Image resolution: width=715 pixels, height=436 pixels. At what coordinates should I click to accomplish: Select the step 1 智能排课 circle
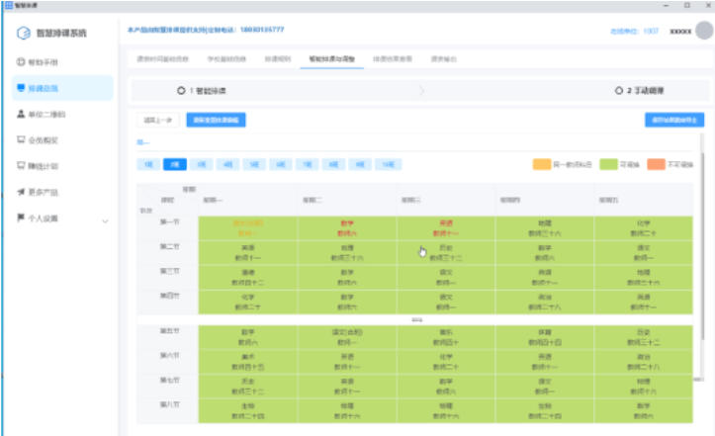click(x=180, y=91)
